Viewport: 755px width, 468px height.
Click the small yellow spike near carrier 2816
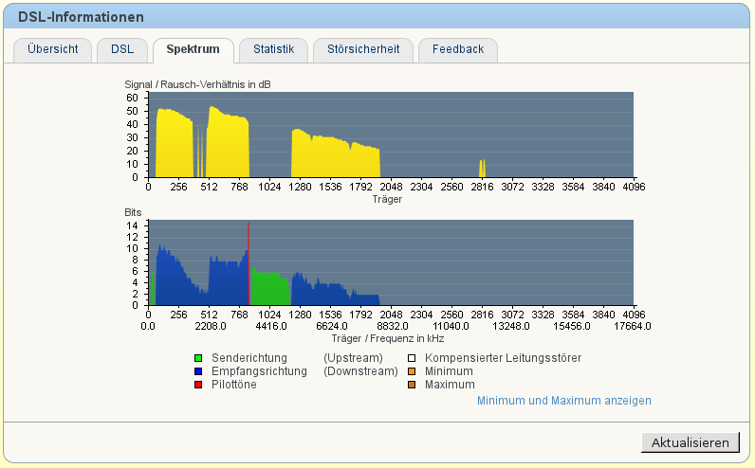coord(482,170)
